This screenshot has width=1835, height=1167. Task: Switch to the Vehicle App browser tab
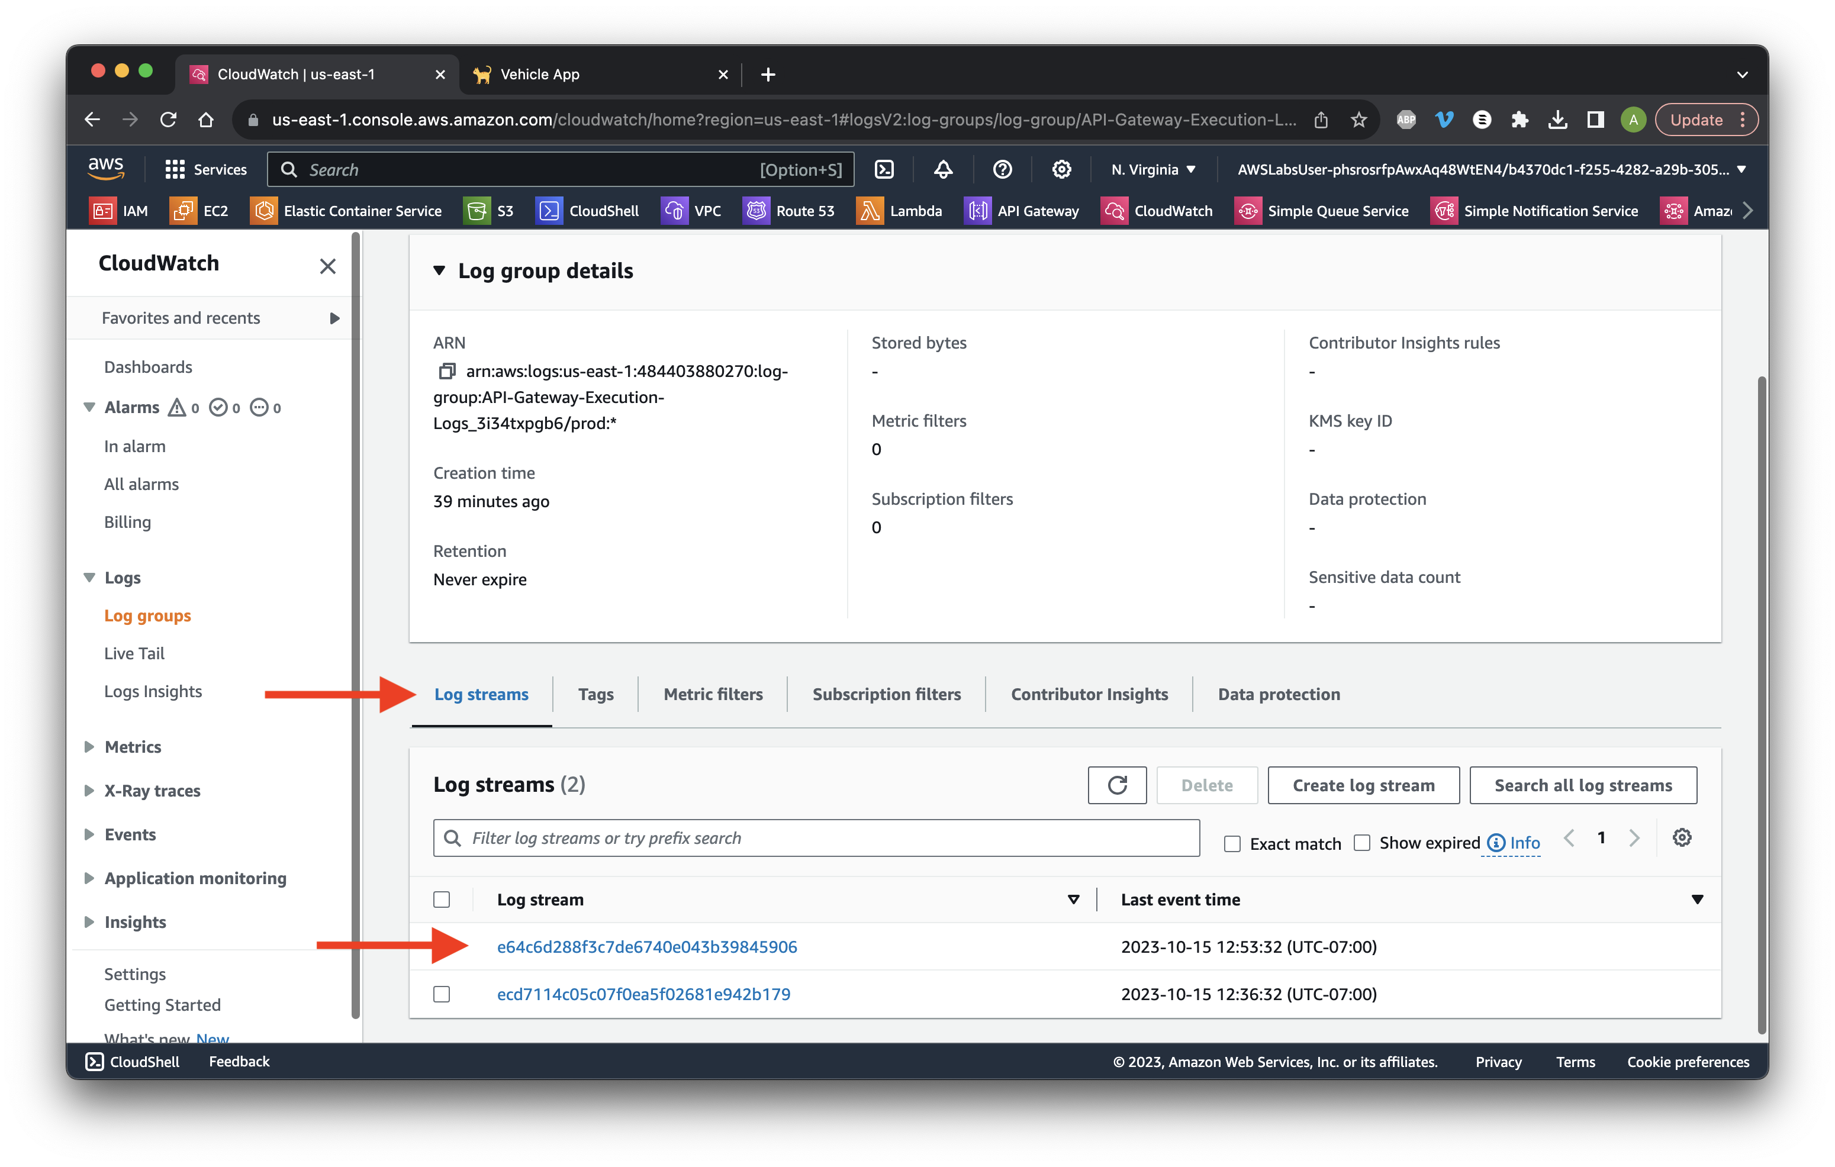coord(600,74)
